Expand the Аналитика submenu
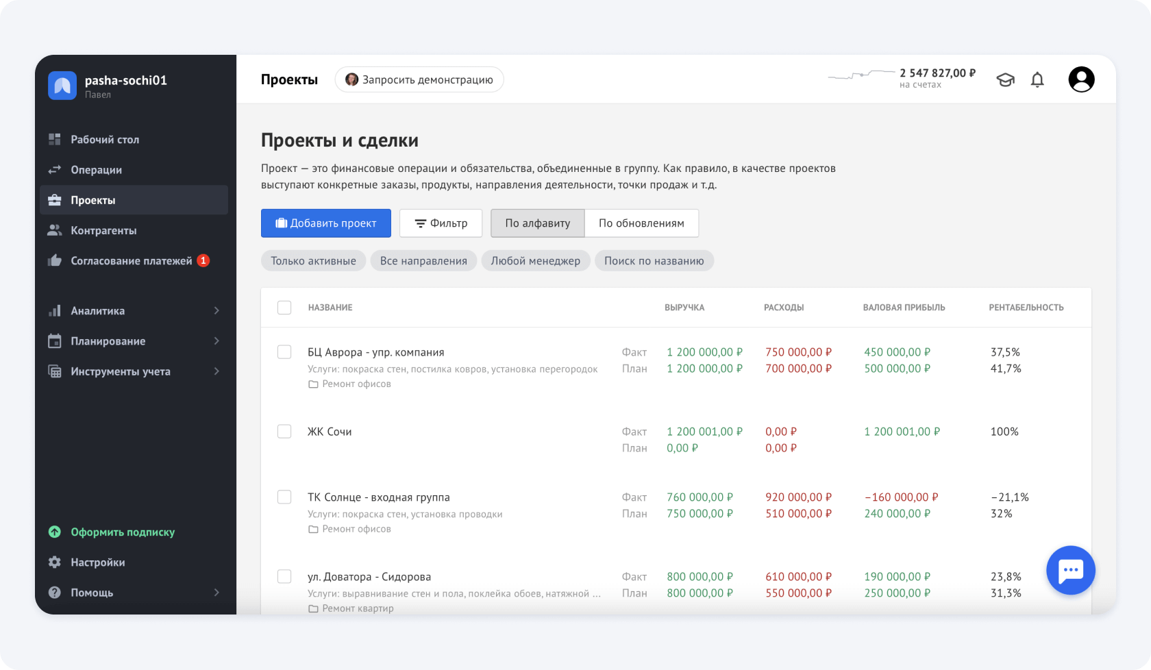The height and width of the screenshot is (670, 1151). [x=216, y=311]
